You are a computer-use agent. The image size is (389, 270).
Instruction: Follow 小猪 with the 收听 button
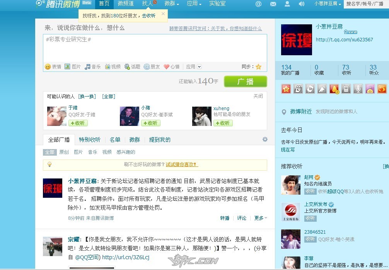pos(150,123)
